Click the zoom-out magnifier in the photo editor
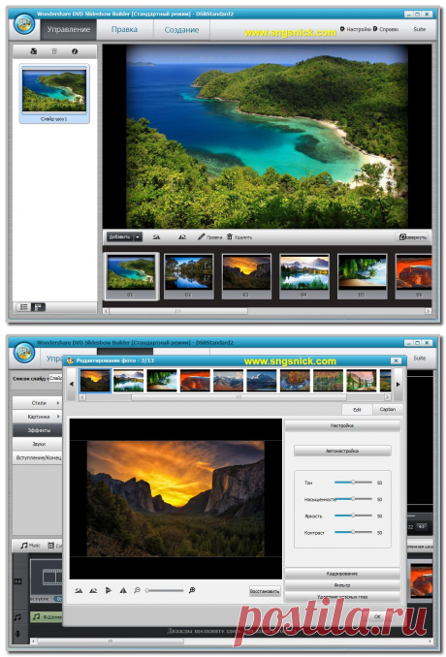Screen dimensions: 446x657 tap(137, 590)
